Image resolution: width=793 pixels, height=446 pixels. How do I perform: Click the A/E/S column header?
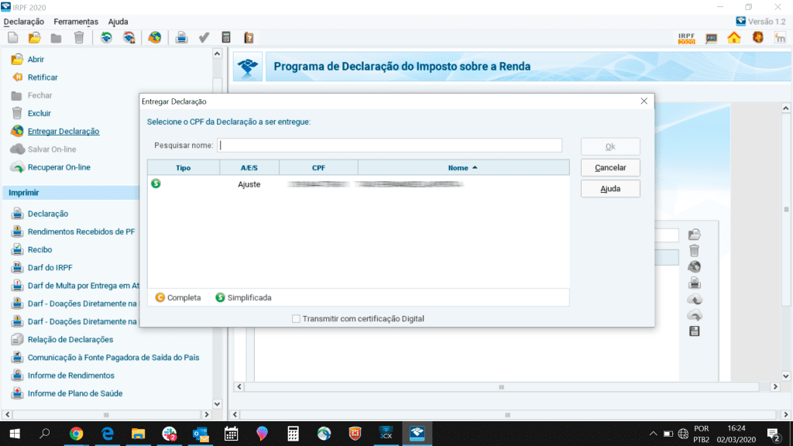point(249,168)
